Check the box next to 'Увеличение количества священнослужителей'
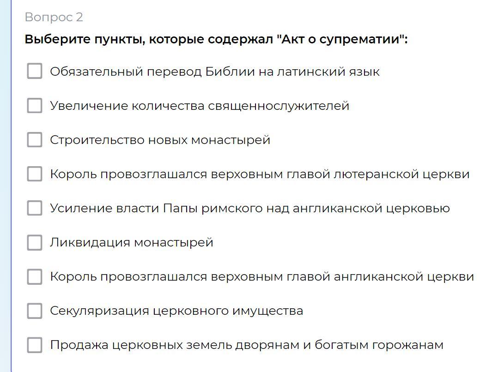 (x=35, y=105)
